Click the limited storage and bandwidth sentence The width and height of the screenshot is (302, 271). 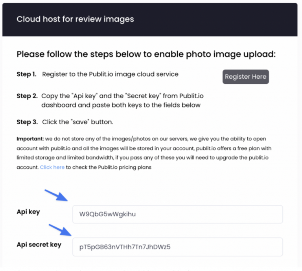(142, 158)
